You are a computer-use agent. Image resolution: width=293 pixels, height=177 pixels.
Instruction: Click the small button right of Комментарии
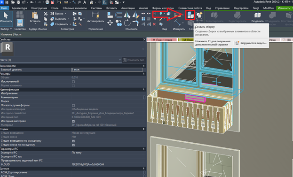tap(144, 97)
